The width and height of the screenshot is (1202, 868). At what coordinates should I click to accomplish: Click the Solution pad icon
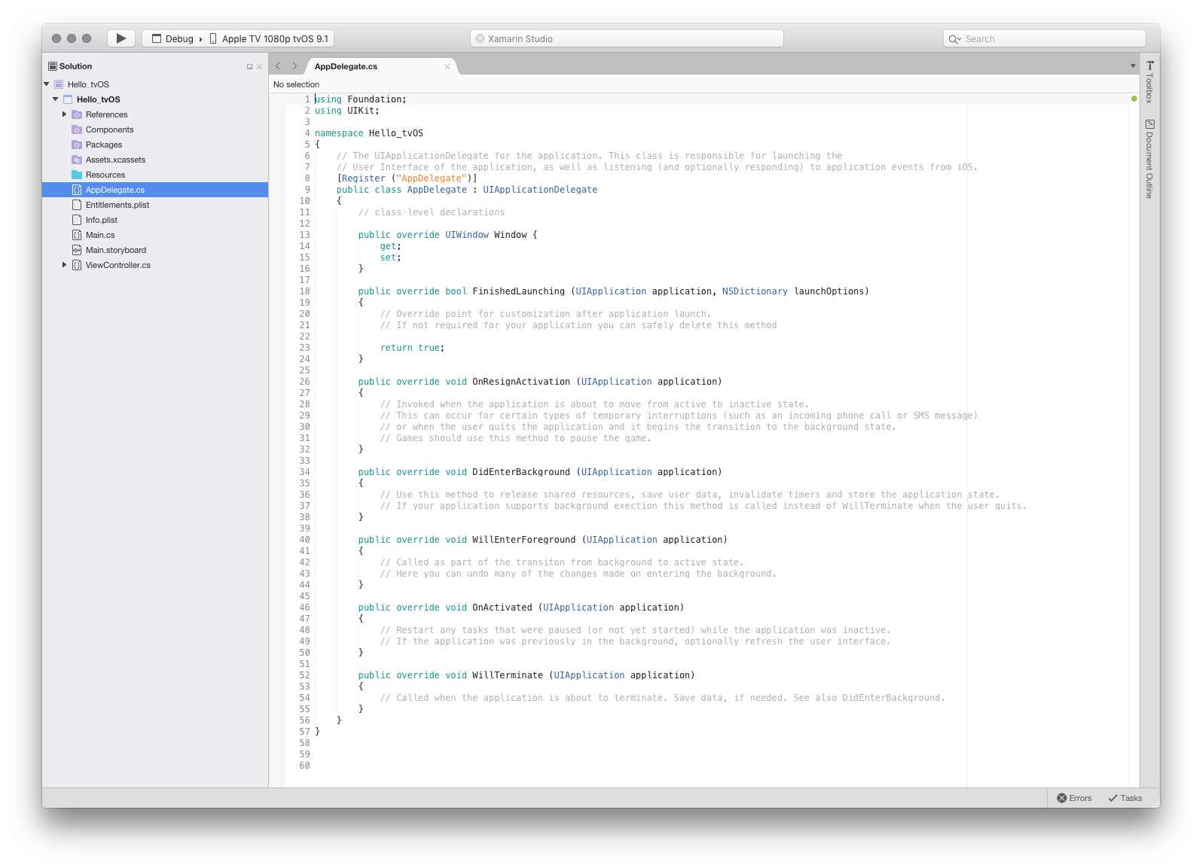coord(53,66)
